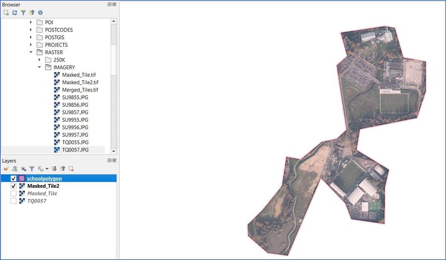
Task: Select TQ0055.JPG file
Action: click(75, 142)
